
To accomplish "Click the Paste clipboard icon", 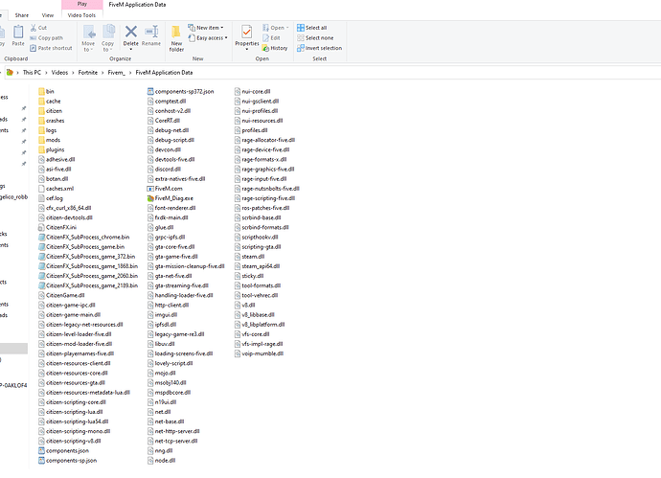I will coord(18,32).
